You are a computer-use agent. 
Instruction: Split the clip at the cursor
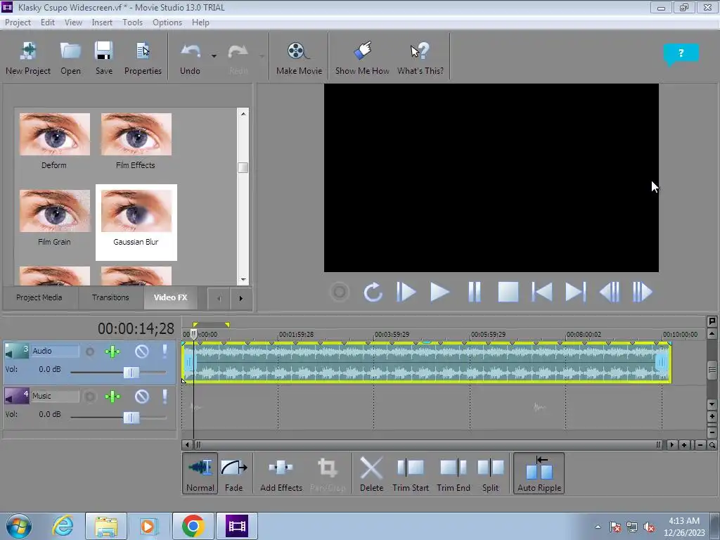pyautogui.click(x=490, y=473)
